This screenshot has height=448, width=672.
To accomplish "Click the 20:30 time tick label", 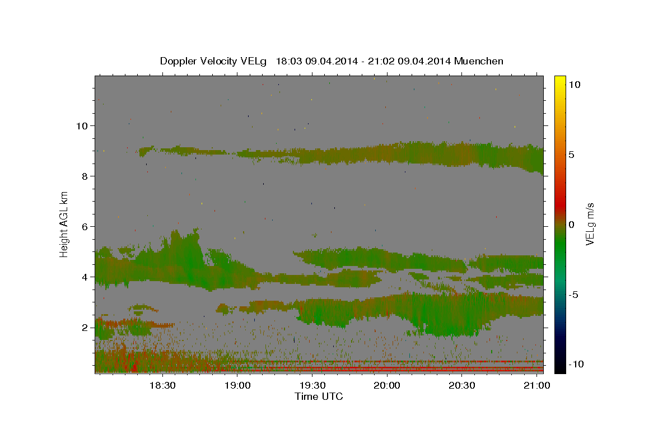I will pos(462,386).
